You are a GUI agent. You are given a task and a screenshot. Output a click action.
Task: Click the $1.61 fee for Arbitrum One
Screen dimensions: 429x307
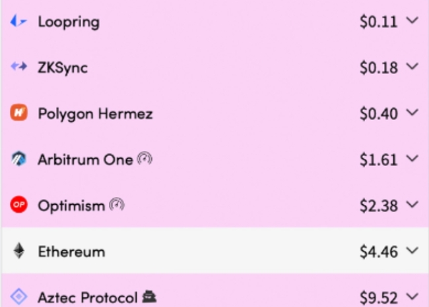(378, 159)
